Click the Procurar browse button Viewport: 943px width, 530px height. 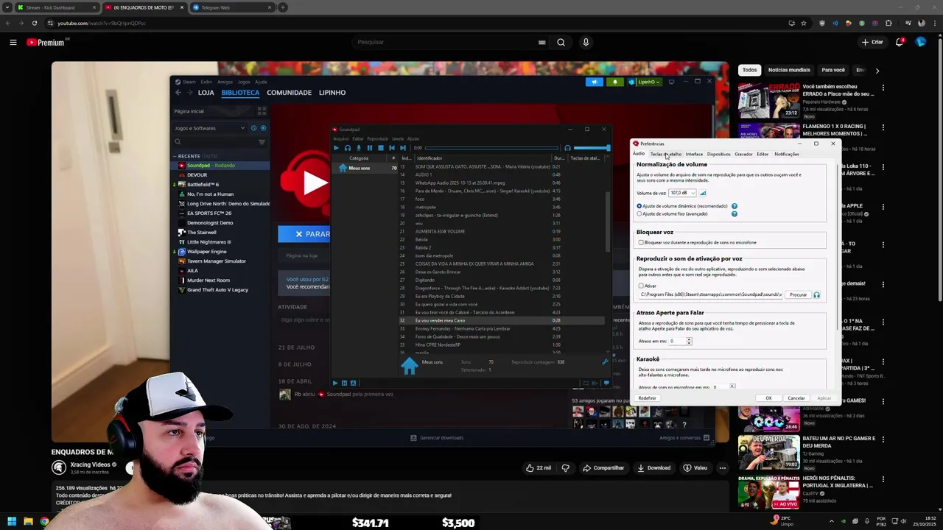[798, 294]
